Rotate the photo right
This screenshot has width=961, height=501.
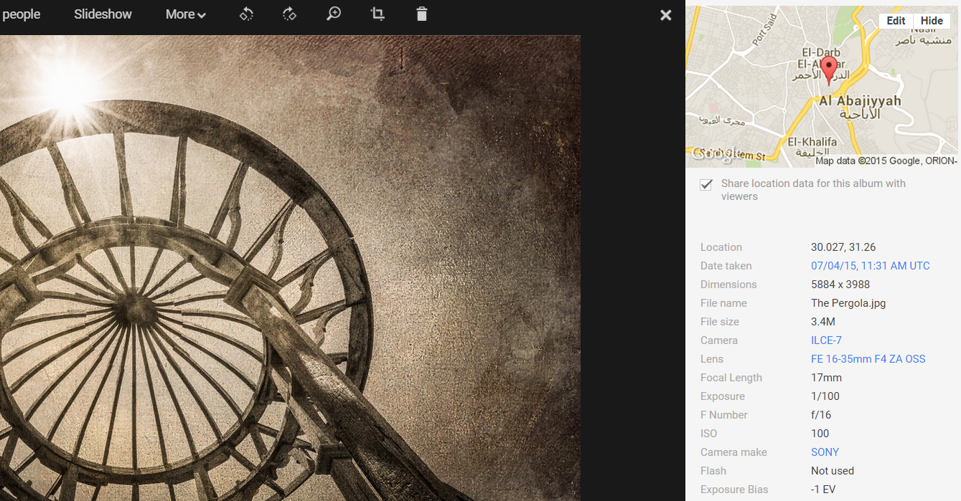pos(290,14)
